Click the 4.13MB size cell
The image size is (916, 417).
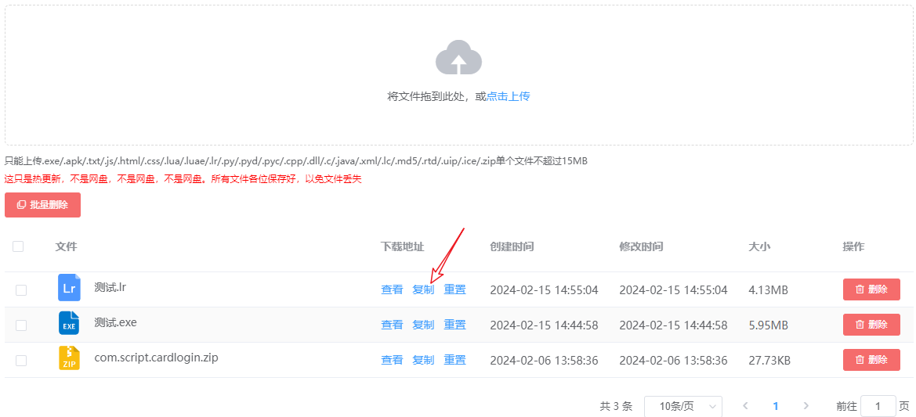tap(768, 289)
